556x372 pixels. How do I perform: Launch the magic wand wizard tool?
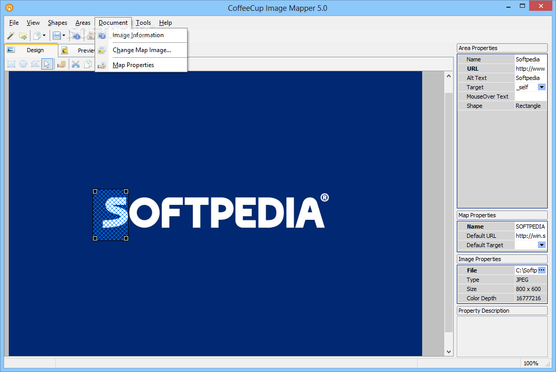click(x=11, y=36)
